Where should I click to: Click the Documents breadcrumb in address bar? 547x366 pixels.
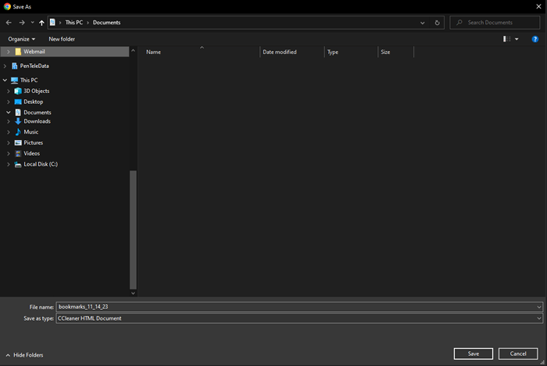106,23
